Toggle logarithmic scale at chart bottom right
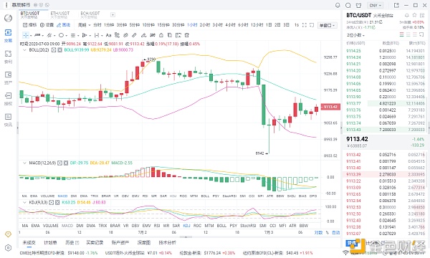 click(x=318, y=232)
